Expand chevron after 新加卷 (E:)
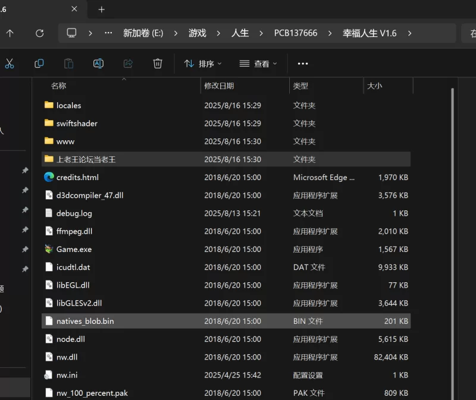The width and height of the screenshot is (476, 400). 176,33
